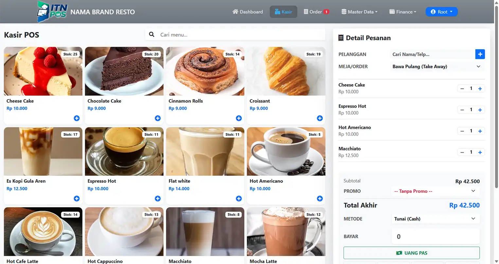Decrease Macchiato quantity in order
Screen dimensions: 499x264
pyautogui.click(x=462, y=152)
